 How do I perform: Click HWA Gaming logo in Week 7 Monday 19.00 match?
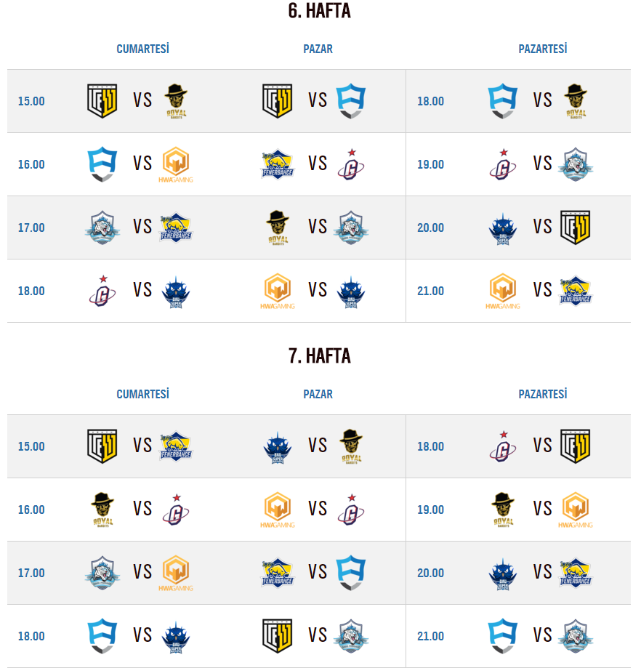pyautogui.click(x=576, y=510)
